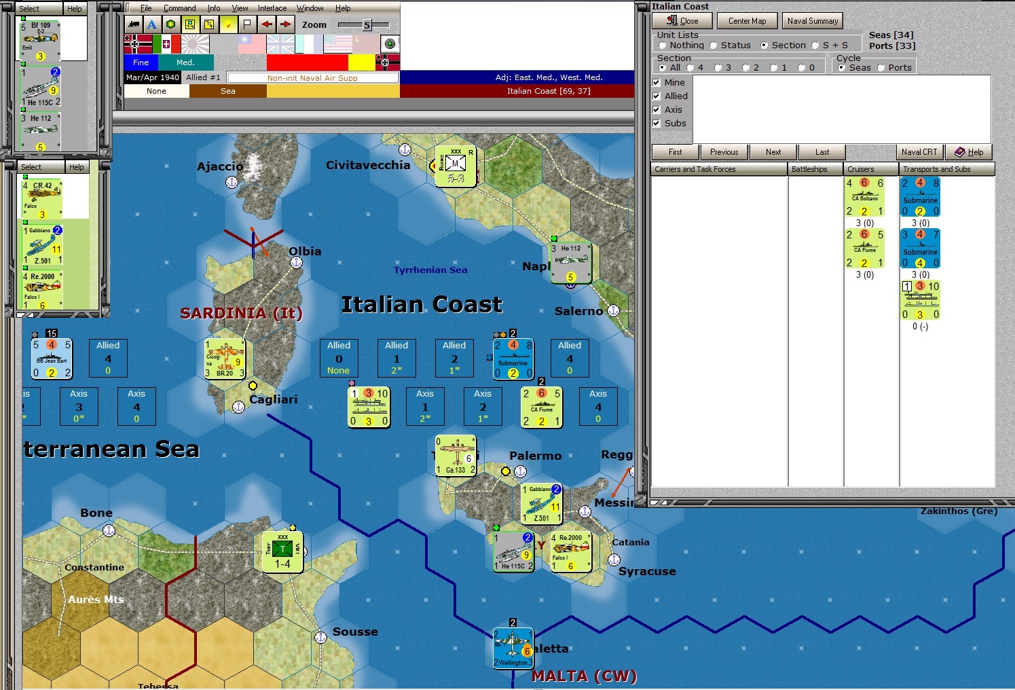
Task: Open the File menu
Action: [x=146, y=8]
